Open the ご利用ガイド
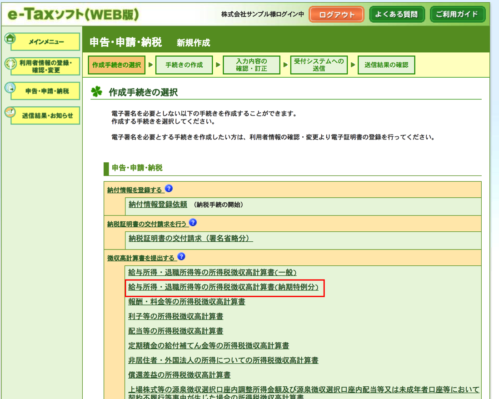The width and height of the screenshot is (499, 399). click(457, 14)
